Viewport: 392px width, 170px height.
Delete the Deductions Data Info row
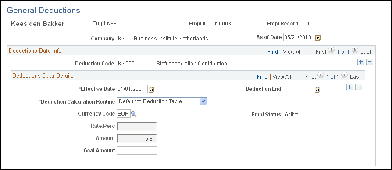370,62
